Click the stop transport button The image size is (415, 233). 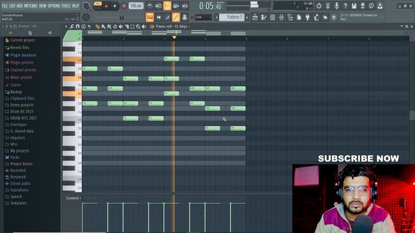pyautogui.click(x=115, y=6)
